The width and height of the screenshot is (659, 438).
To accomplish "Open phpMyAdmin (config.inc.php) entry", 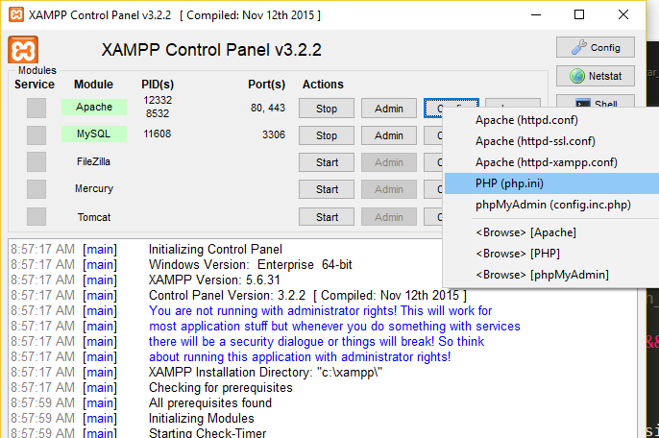I will coord(551,205).
